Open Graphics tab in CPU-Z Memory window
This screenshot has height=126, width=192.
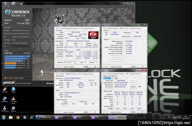tap(132, 28)
